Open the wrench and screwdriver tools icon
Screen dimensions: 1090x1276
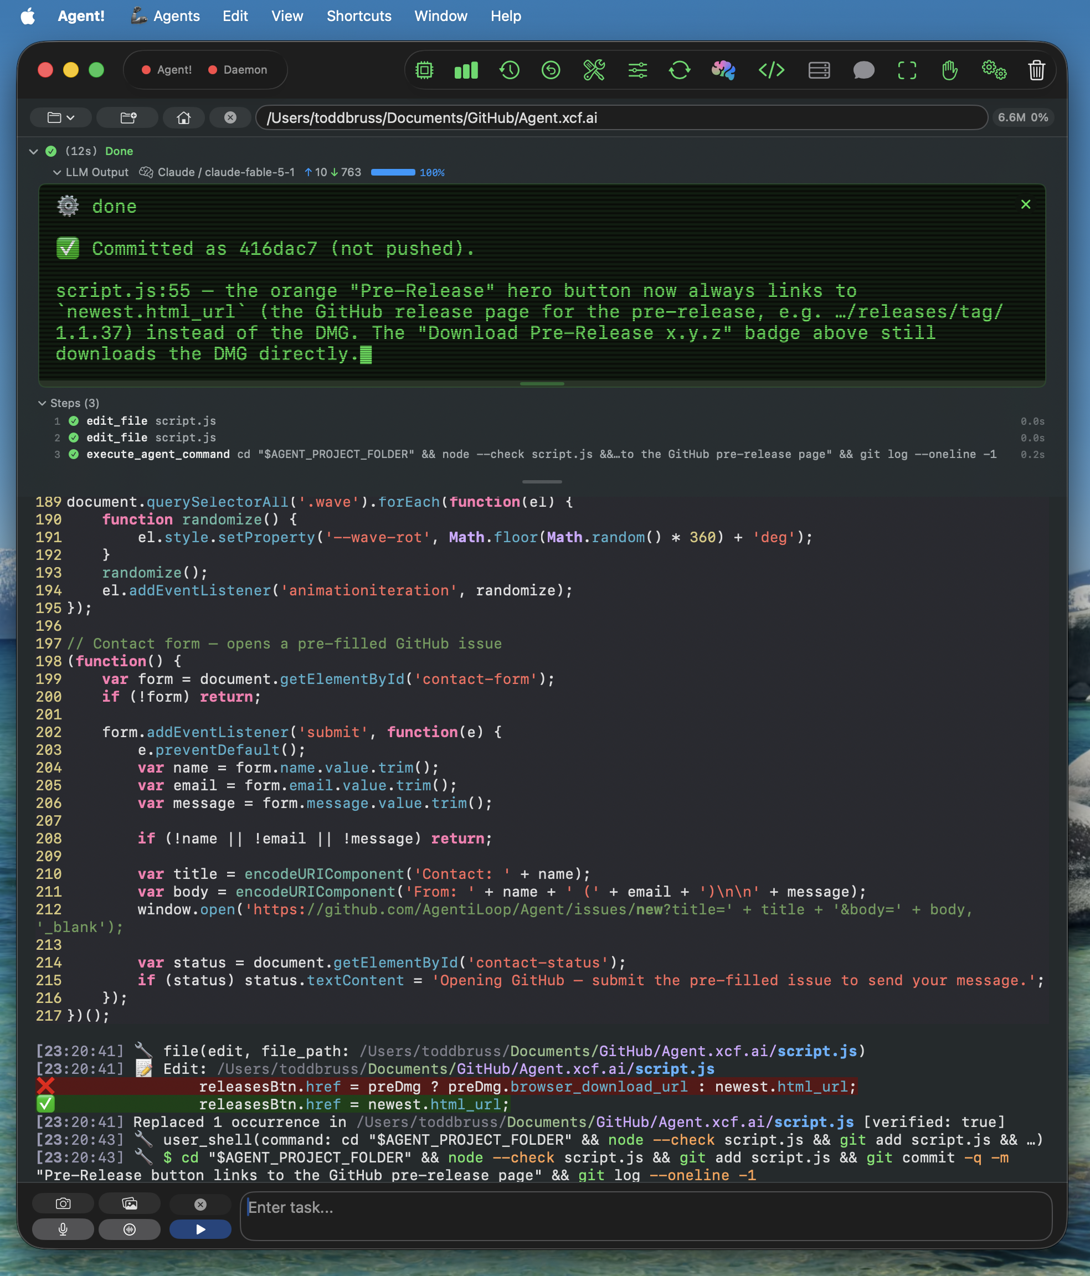(x=594, y=70)
